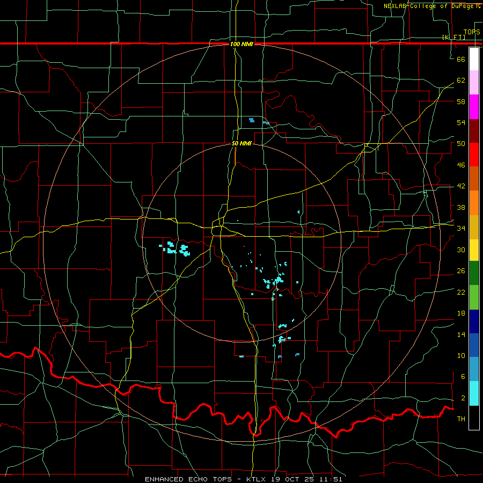Click the white color swatch in the tops scale

(x=474, y=59)
